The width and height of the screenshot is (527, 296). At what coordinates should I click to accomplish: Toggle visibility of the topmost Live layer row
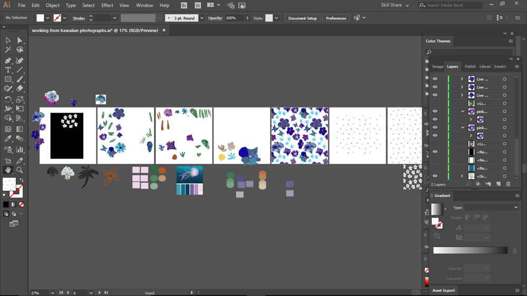[435, 79]
